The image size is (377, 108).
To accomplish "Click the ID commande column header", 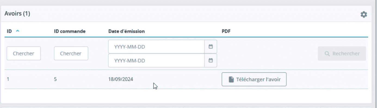I will click(70, 31).
